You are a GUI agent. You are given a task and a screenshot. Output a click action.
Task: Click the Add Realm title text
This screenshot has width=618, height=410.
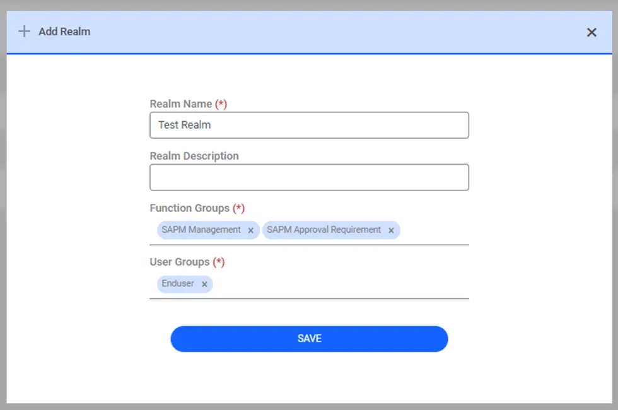click(x=64, y=32)
